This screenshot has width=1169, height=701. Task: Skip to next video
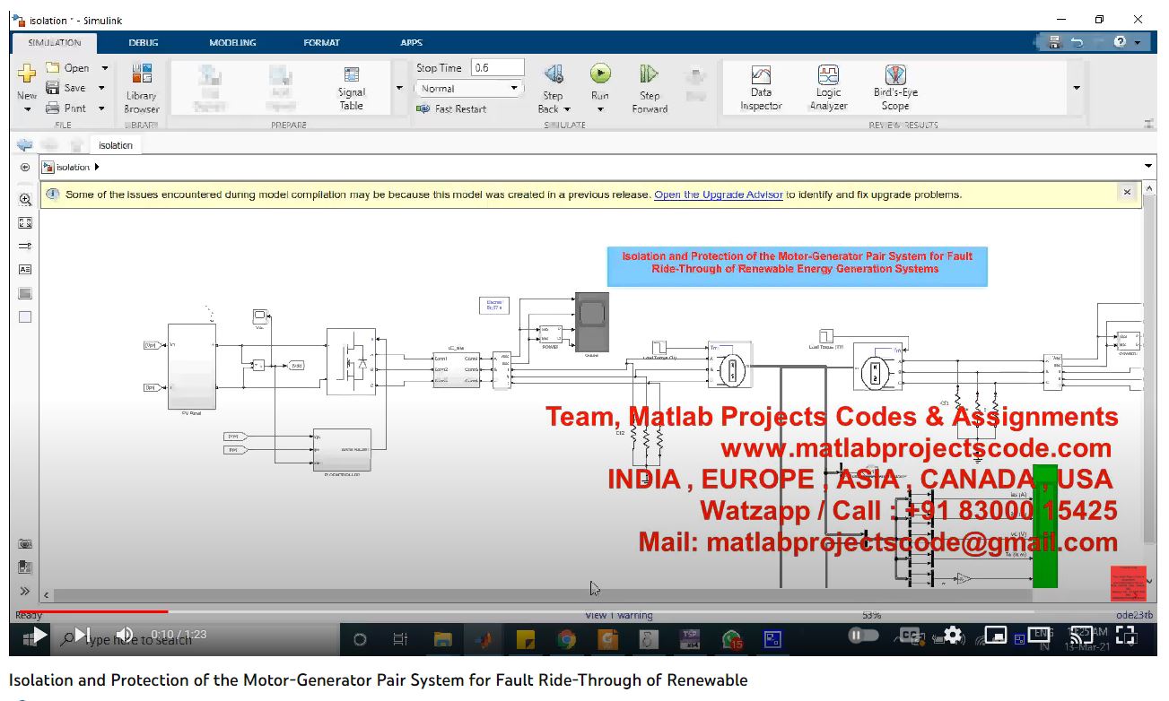pyautogui.click(x=83, y=636)
